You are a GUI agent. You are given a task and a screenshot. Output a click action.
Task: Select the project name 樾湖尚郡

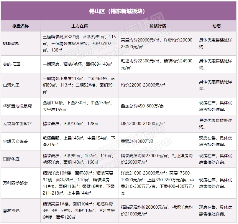pos(12,44)
